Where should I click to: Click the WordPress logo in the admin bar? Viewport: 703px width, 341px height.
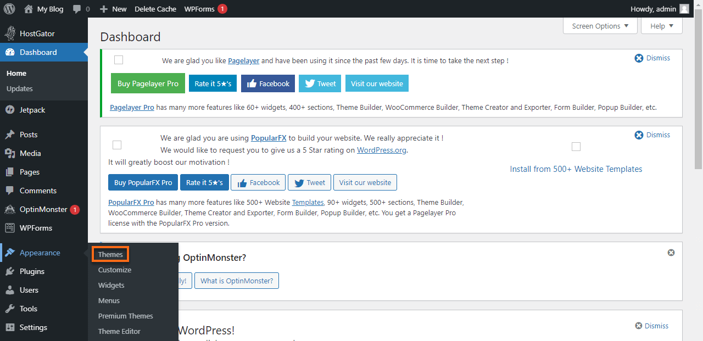tap(9, 8)
